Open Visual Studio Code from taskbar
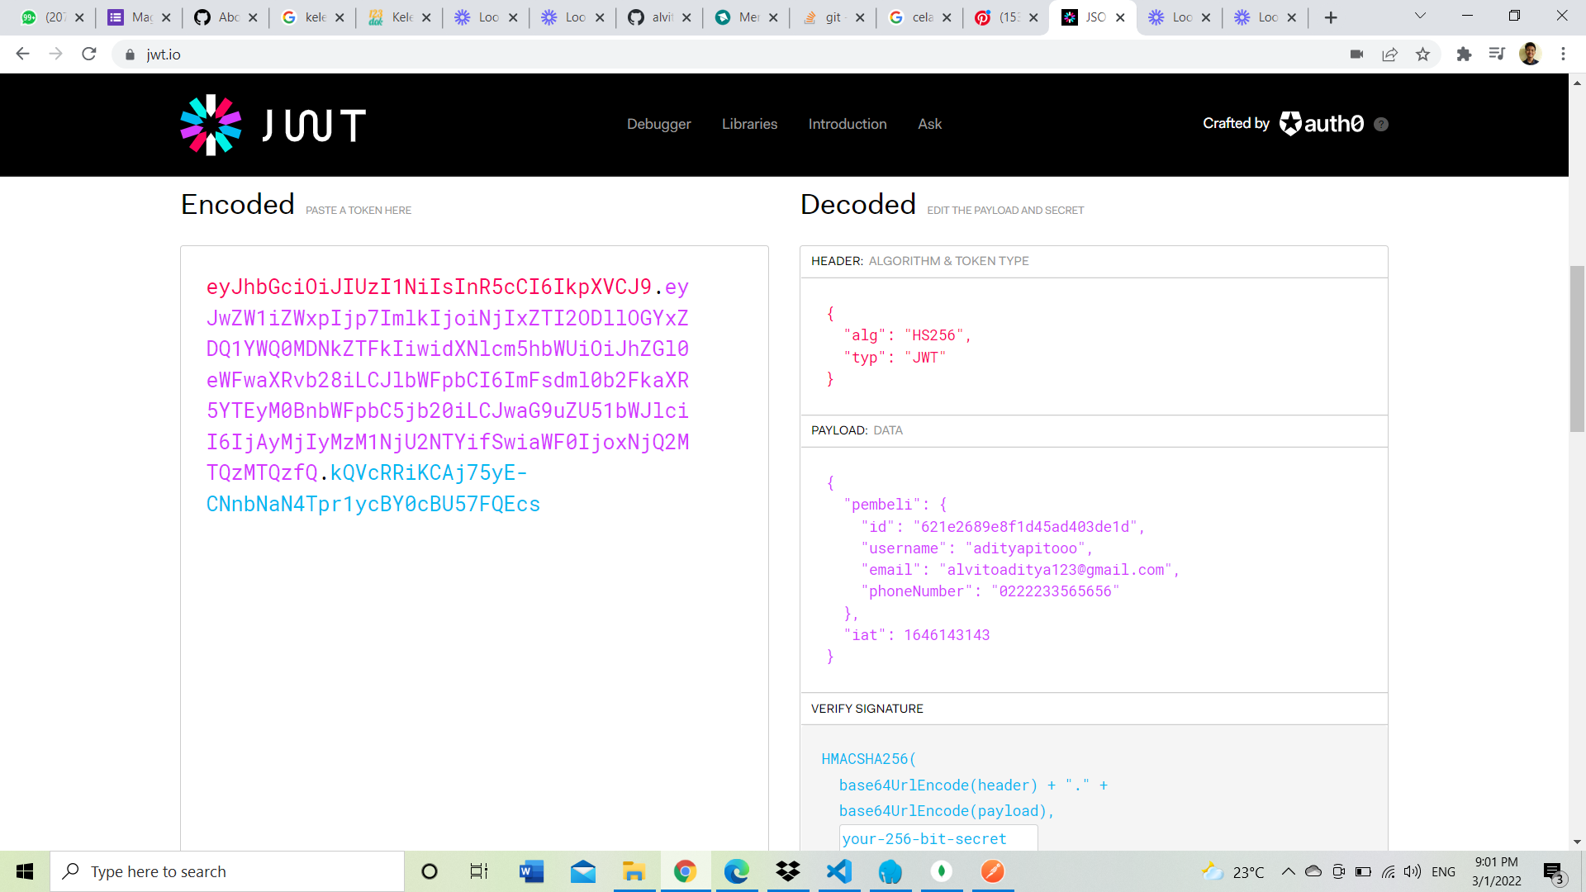 click(x=838, y=871)
